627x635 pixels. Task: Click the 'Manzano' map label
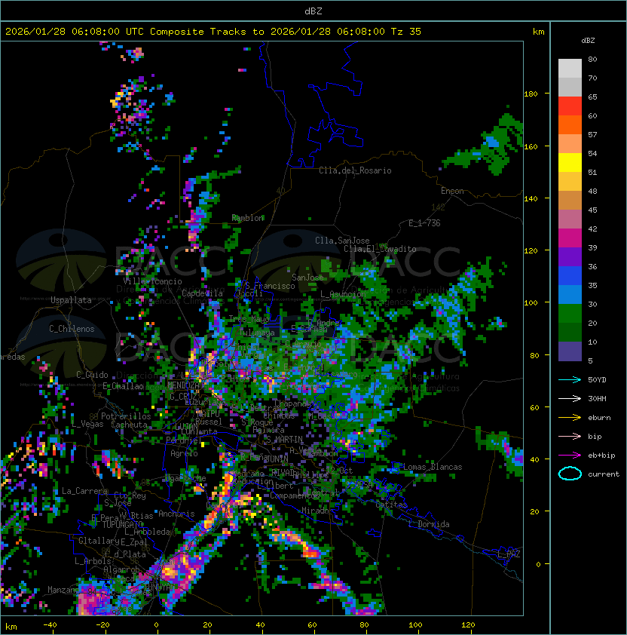(63, 590)
